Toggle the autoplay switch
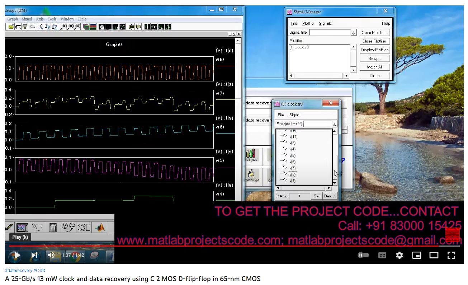 [x=363, y=255]
